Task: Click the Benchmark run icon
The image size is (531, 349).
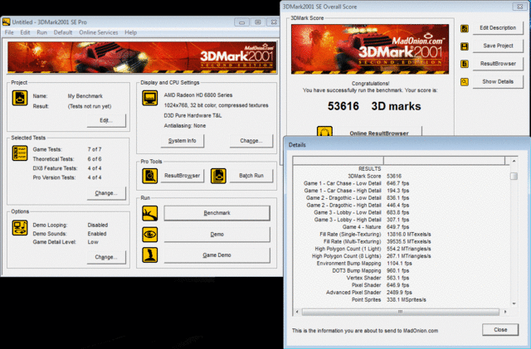Action: (149, 213)
